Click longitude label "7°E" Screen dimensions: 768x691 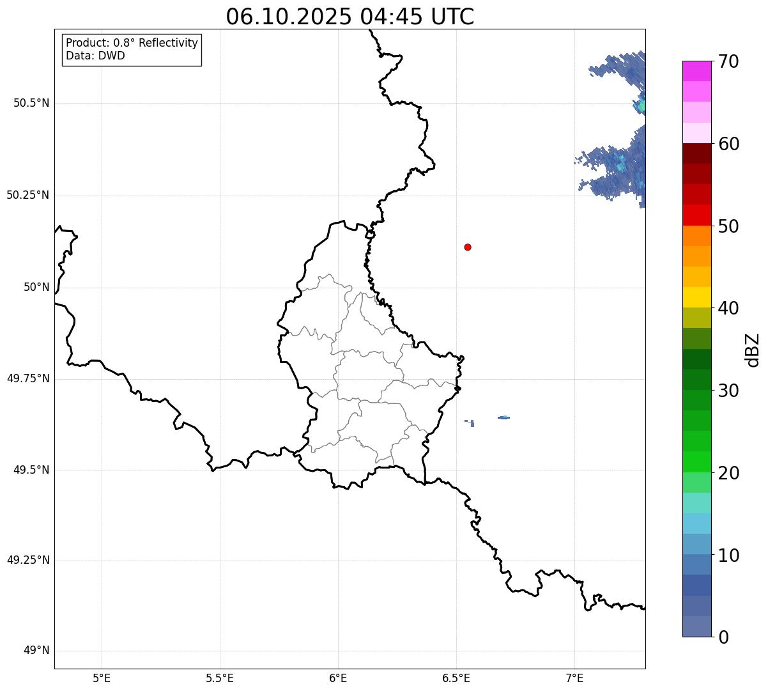tap(574, 678)
